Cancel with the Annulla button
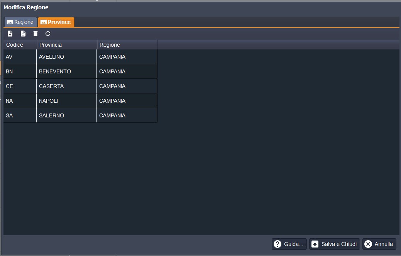 (x=379, y=244)
